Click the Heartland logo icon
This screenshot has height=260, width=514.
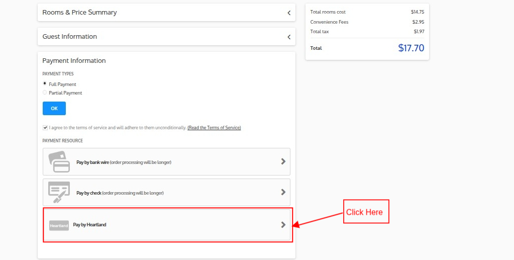[x=59, y=225]
